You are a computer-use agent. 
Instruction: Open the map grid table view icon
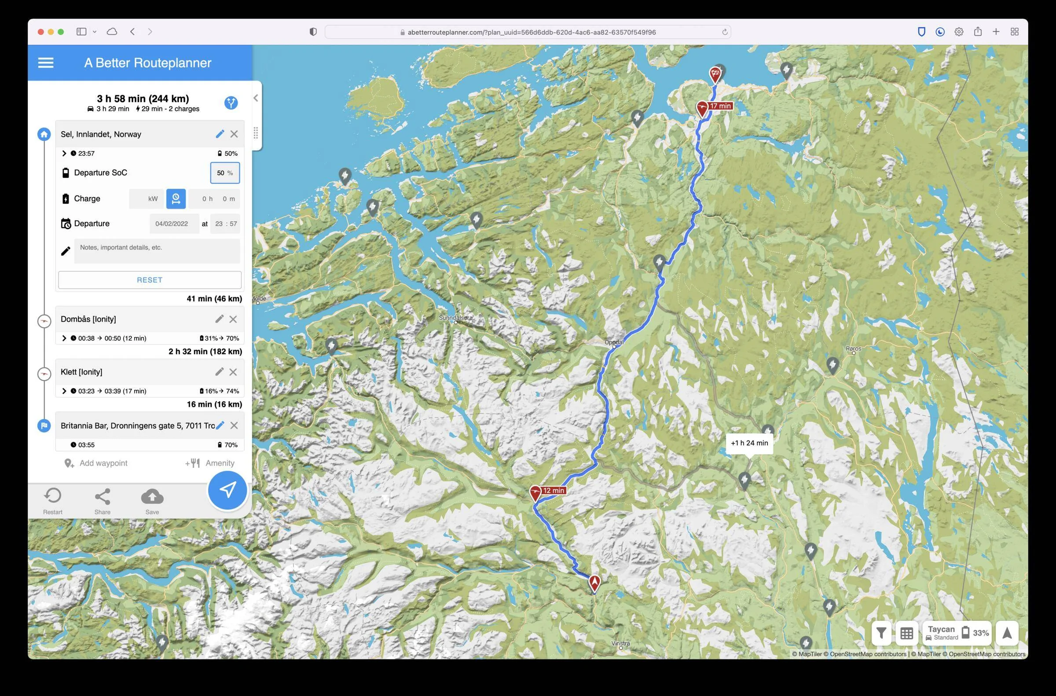pos(907,633)
